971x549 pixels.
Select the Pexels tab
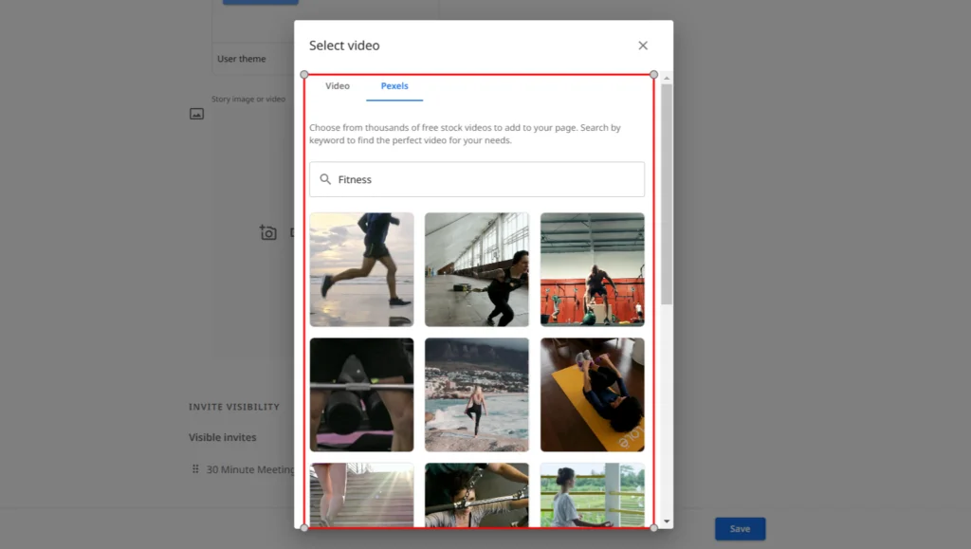tap(394, 86)
